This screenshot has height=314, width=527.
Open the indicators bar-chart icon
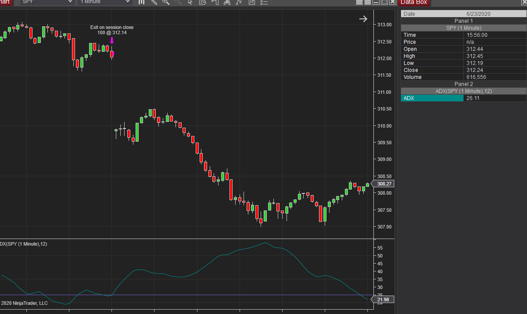pyautogui.click(x=227, y=2)
